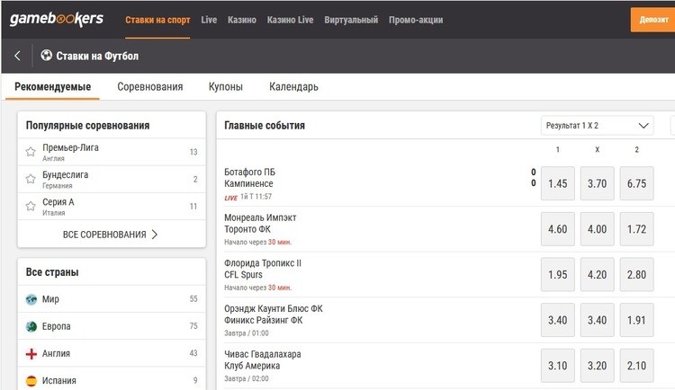Open the Ставки на спорт menu

(x=157, y=20)
